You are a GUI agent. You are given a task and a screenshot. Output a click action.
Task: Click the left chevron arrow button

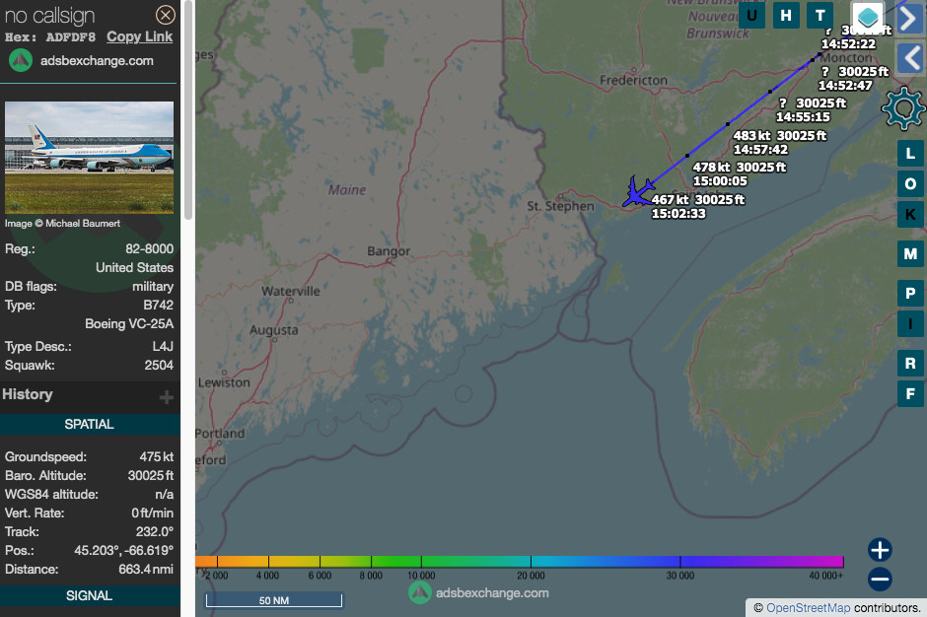910,58
